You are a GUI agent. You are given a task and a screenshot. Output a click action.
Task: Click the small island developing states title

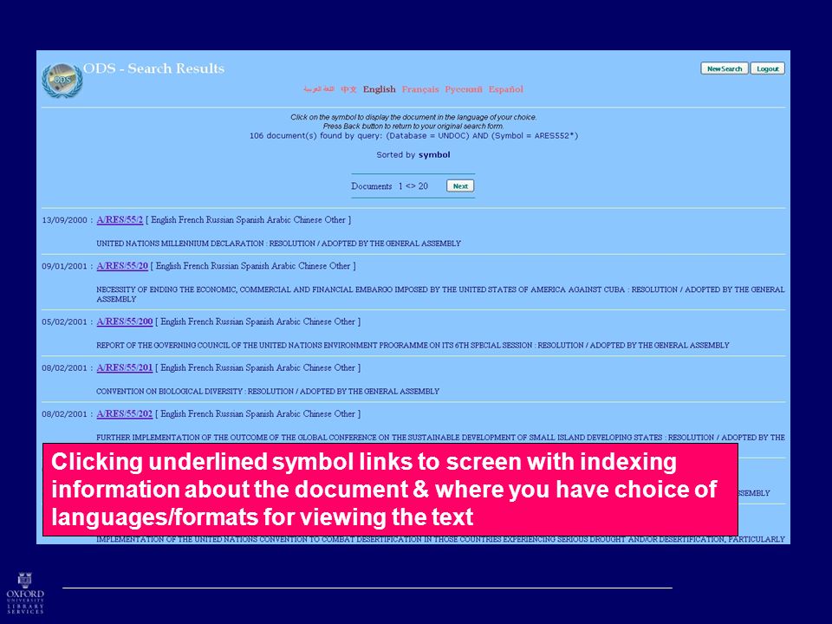coord(440,438)
